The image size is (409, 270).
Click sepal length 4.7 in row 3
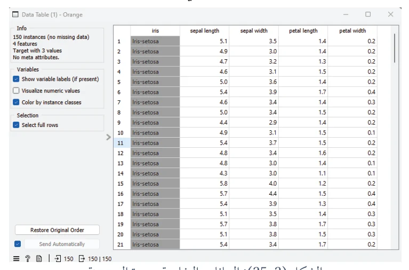pos(204,61)
